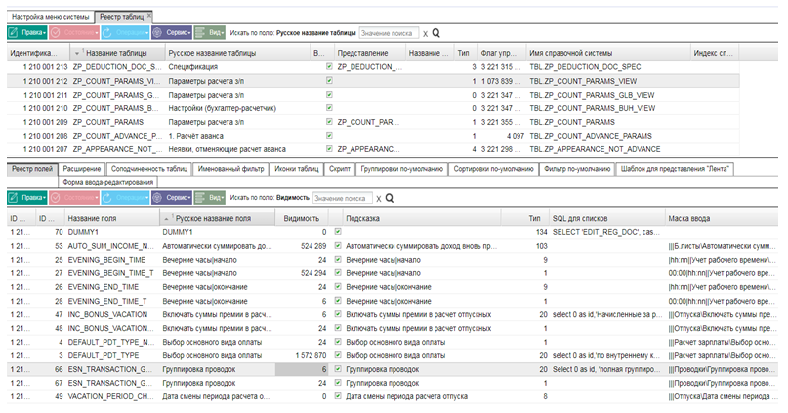
Task: Toggle the checkbox in the AUTO_SUM_INCOME_N field row
Action: click(x=338, y=246)
